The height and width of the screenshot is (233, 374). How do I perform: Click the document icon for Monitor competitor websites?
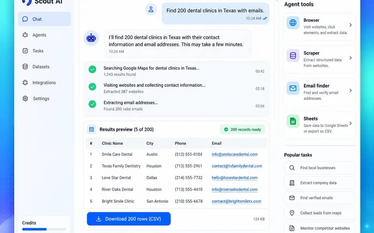[x=292, y=228]
